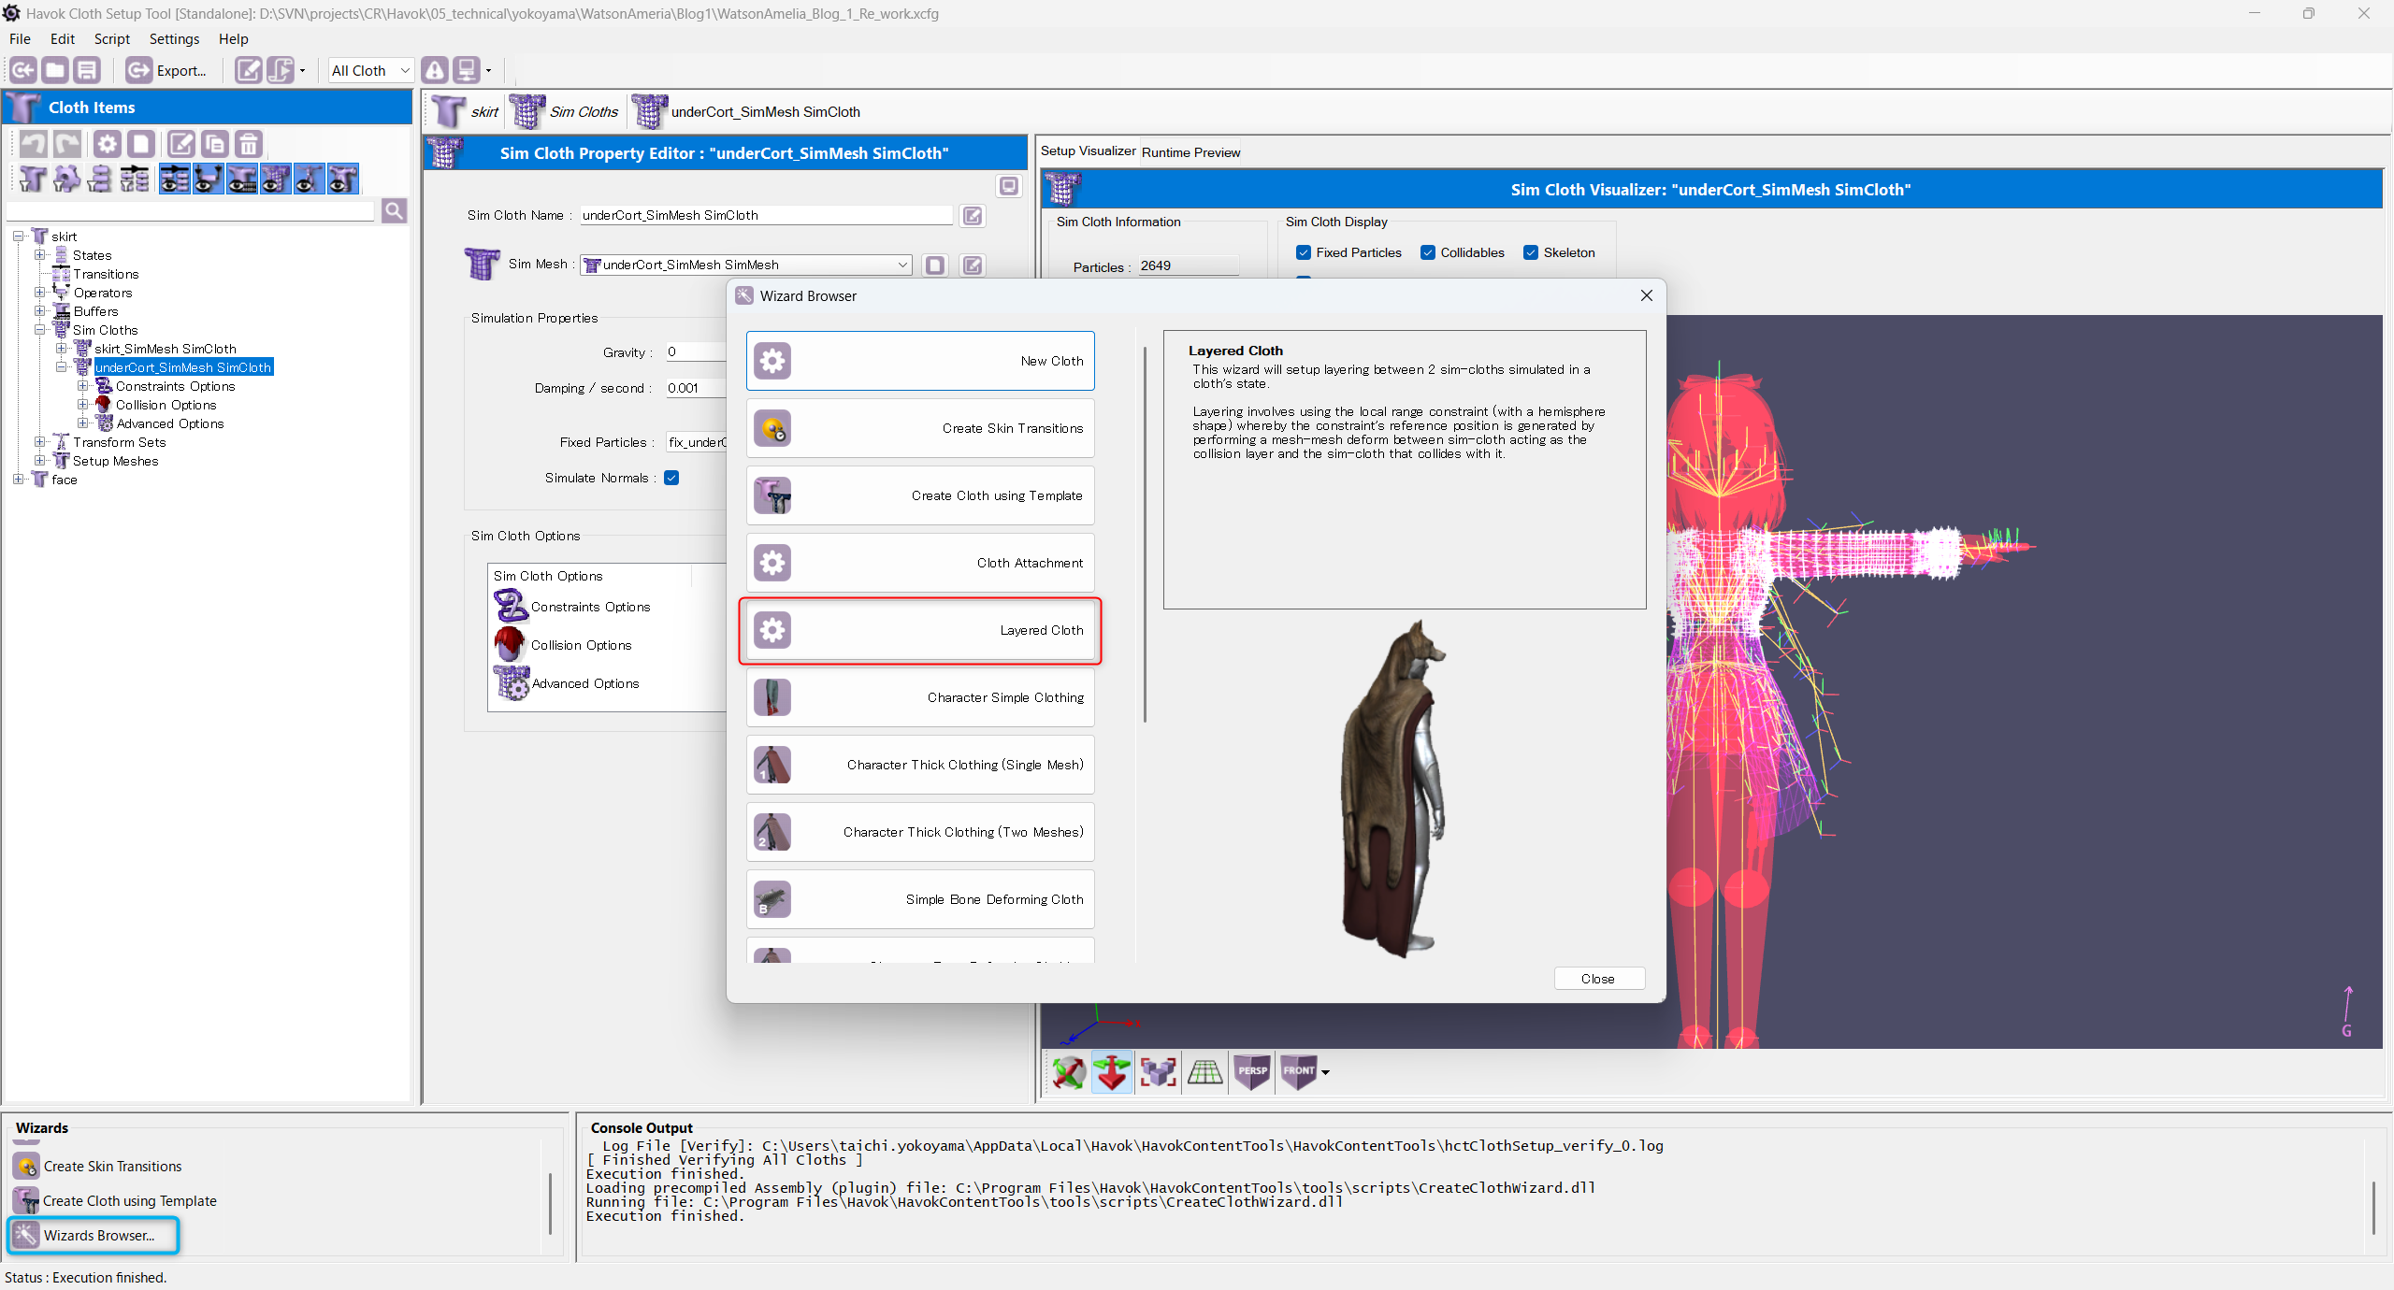2394x1290 pixels.
Task: Open the Script menu
Action: 112,38
